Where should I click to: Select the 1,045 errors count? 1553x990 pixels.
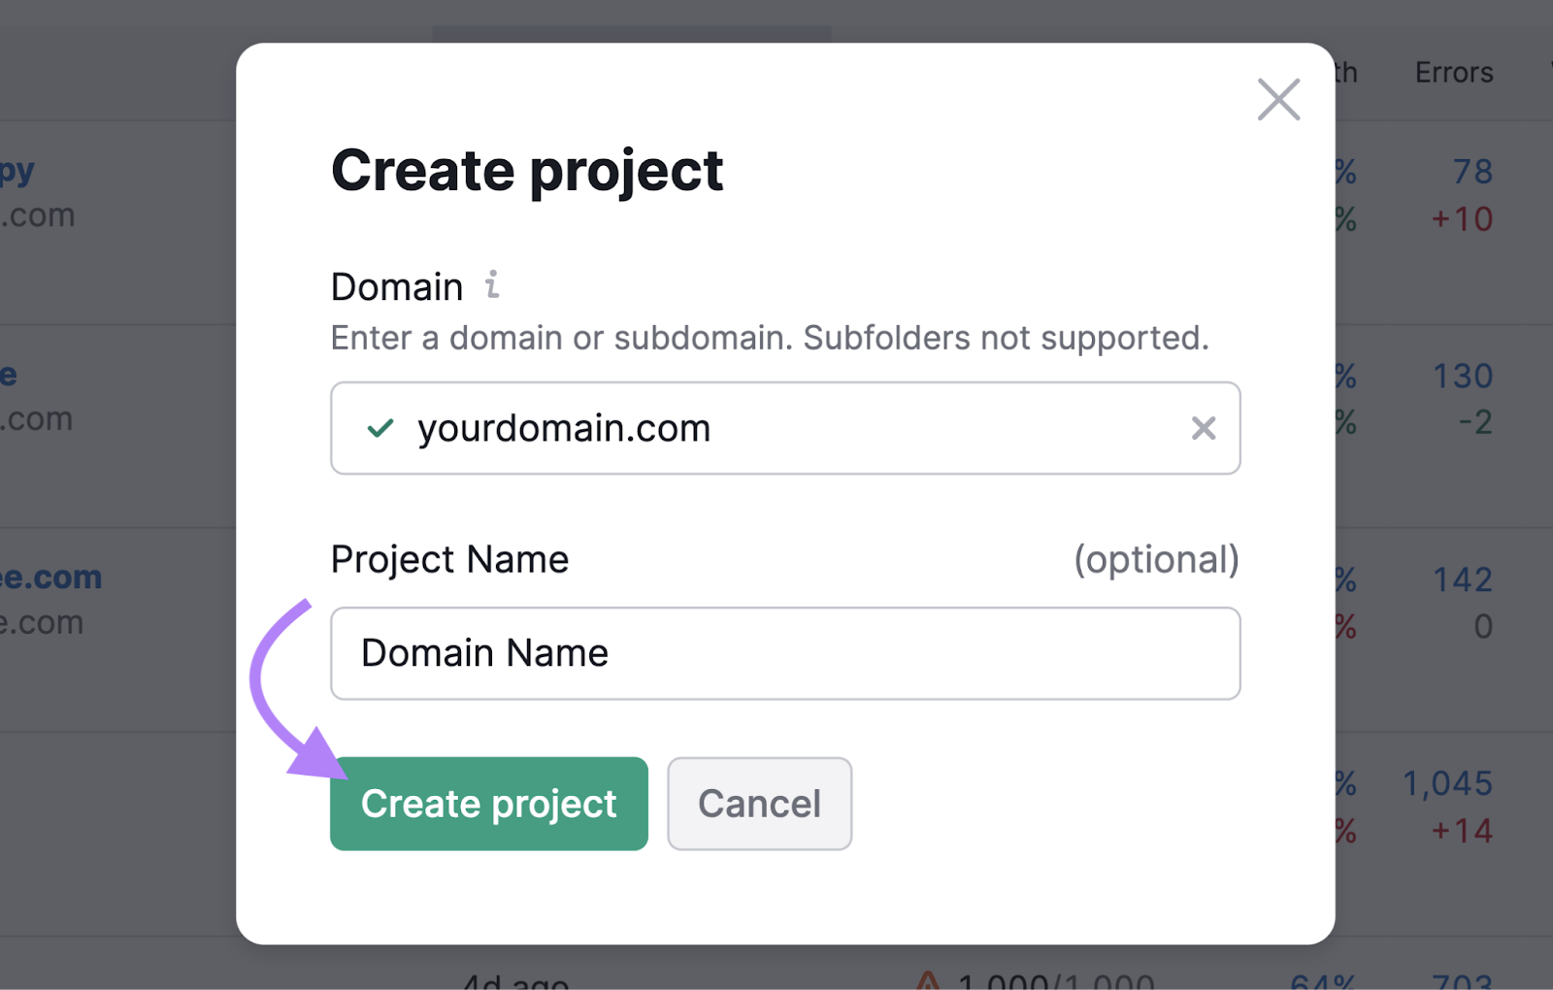[1447, 782]
